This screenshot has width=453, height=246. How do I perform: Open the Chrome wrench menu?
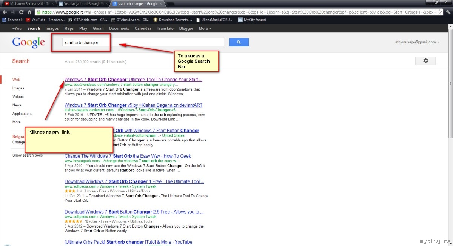[447, 12]
